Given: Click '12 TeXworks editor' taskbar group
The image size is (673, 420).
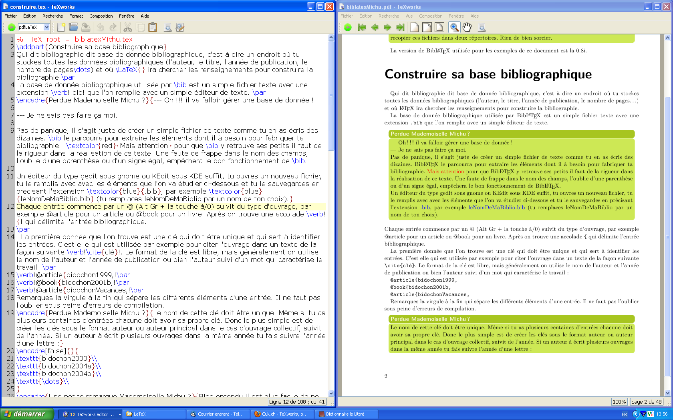Looking at the screenshot, I should click(91, 414).
